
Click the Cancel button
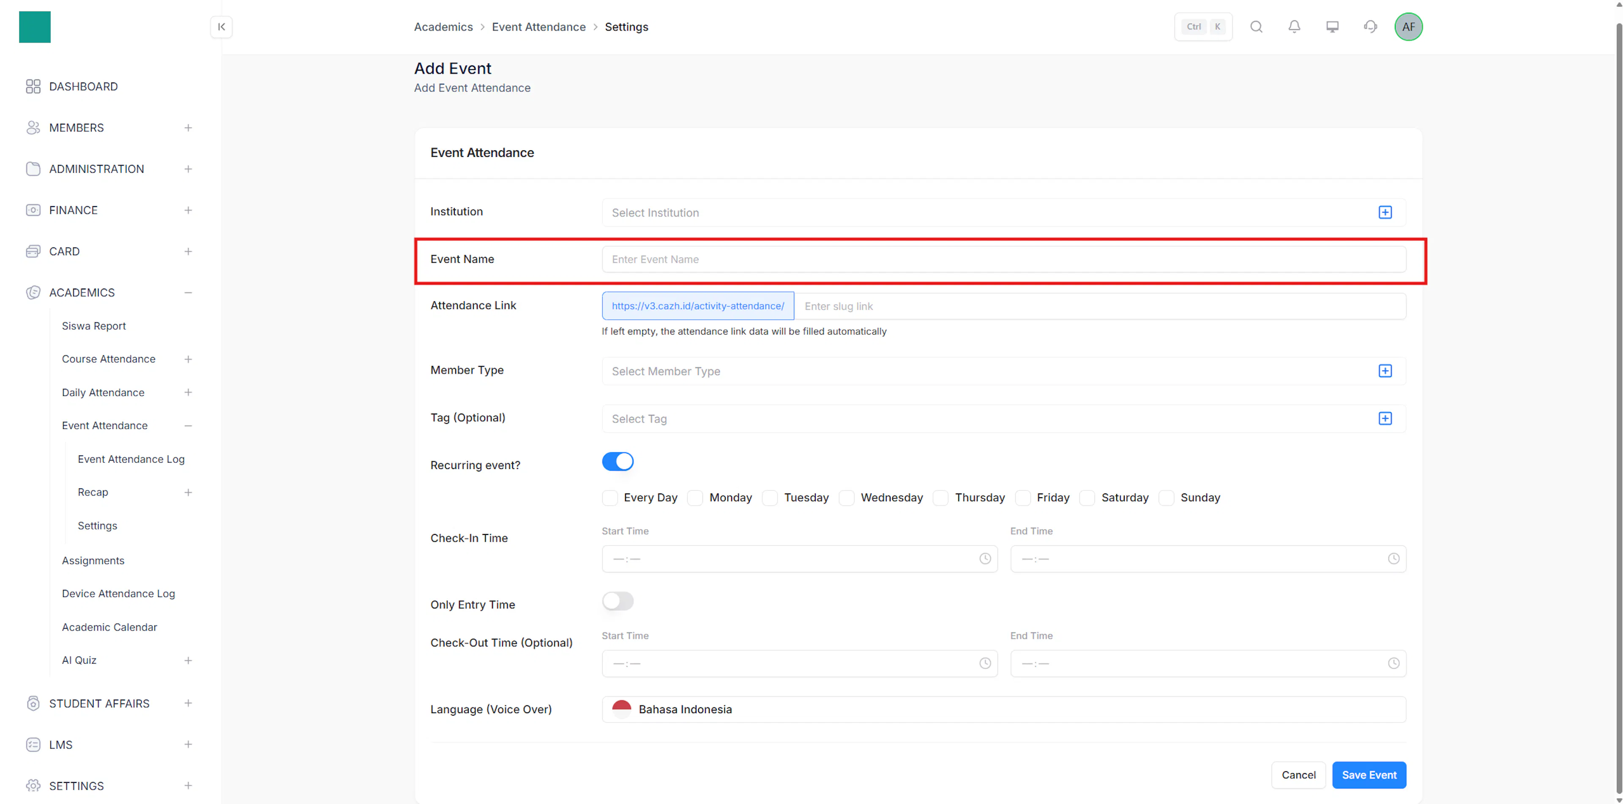pyautogui.click(x=1298, y=775)
